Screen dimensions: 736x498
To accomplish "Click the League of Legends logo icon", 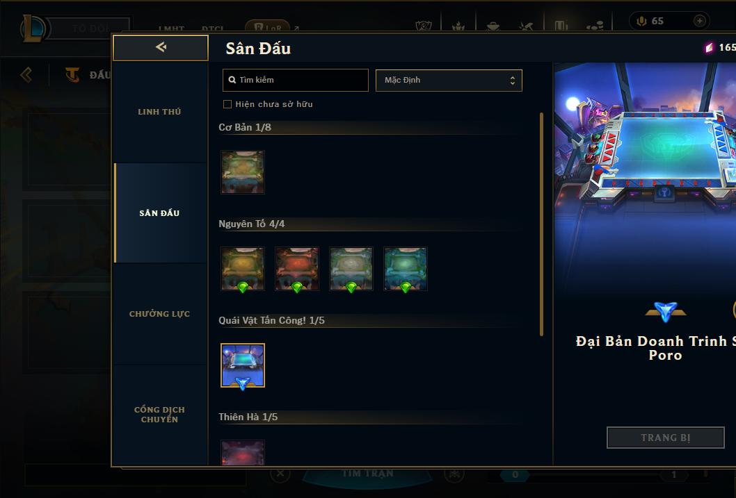I will coord(33,28).
